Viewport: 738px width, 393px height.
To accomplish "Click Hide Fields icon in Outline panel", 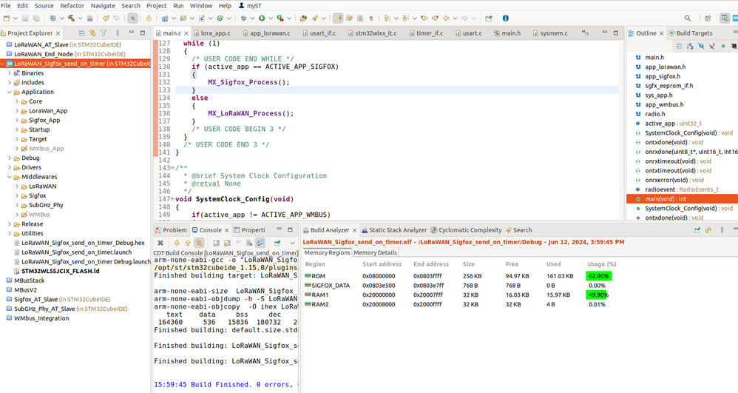I will [701, 46].
